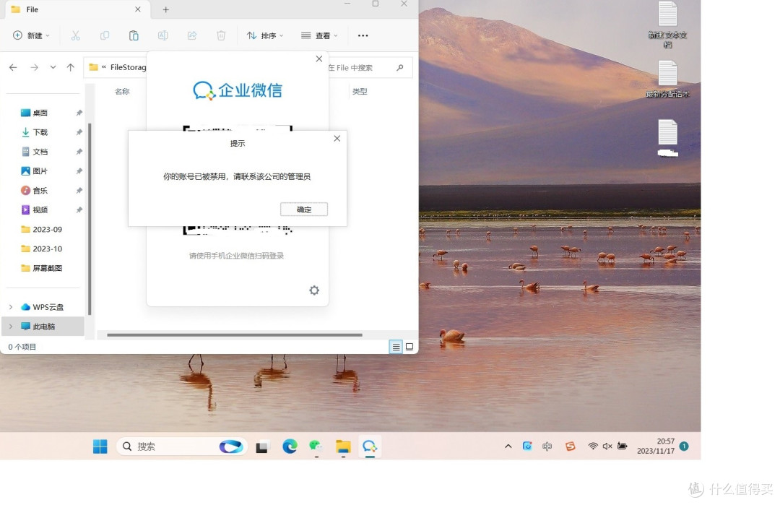Screen dimensions: 780x505
Task: Click the Paste clipboard icon in Explorer
Action: [x=134, y=35]
